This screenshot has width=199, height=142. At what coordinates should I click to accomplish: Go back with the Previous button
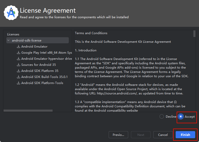point(118,135)
